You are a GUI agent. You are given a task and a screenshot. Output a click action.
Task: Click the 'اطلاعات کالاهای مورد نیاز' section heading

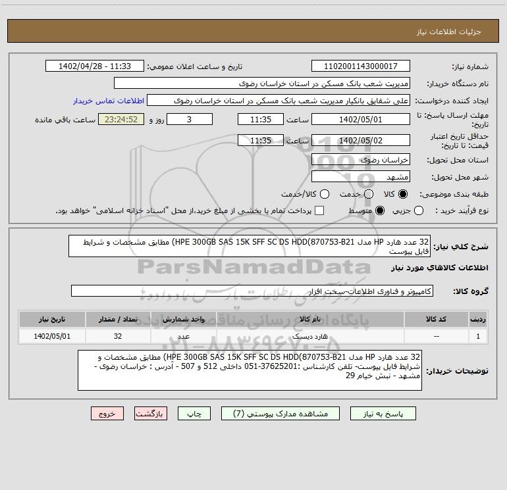coord(439,268)
